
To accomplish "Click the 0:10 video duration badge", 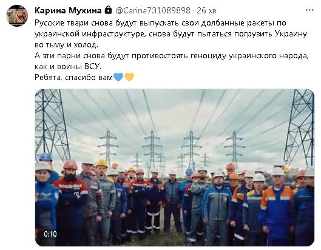I will [x=50, y=234].
